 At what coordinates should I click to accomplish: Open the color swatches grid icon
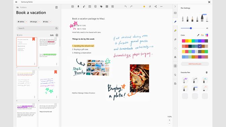click(202, 35)
